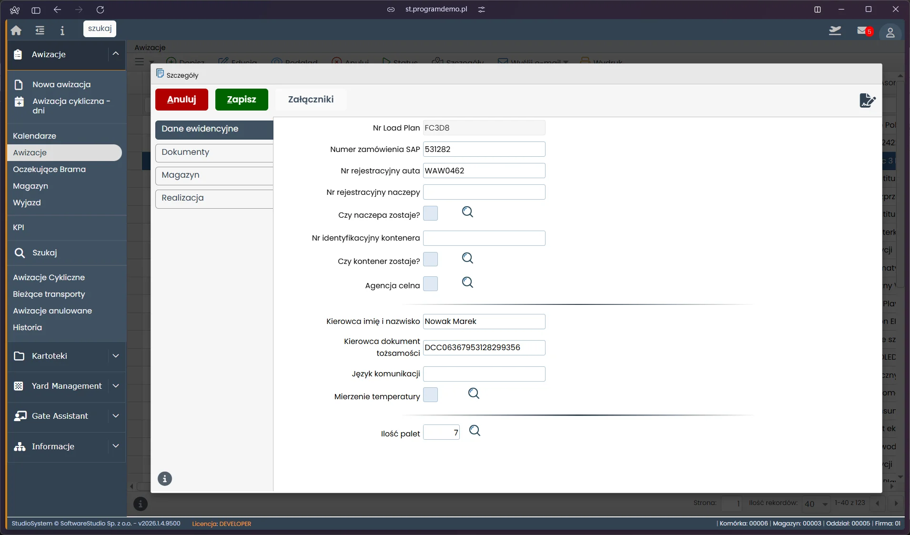Click the info circle icon in dialog footer
Viewport: 910px width, 535px height.
click(165, 479)
